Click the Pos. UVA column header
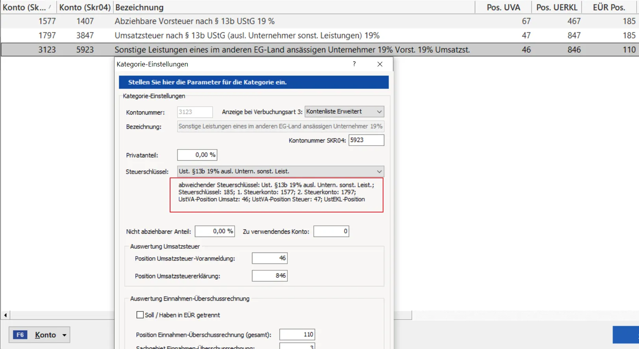The height and width of the screenshot is (349, 639). coord(503,7)
